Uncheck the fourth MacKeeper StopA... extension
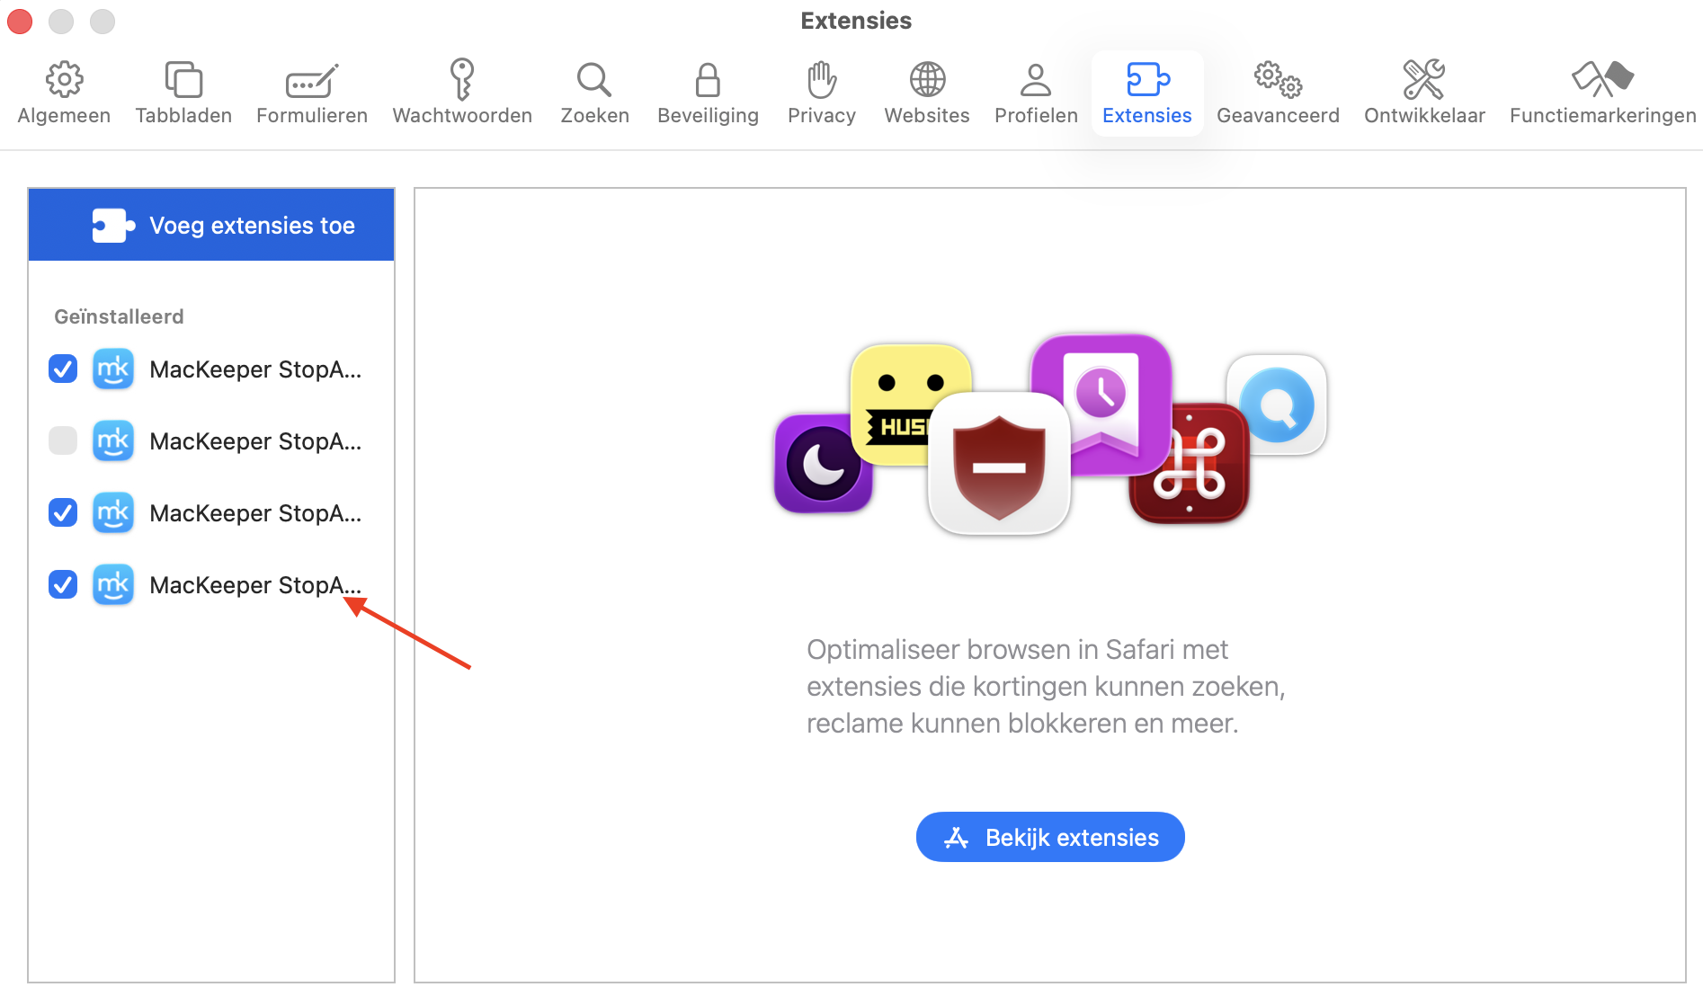Viewport: 1703px width, 996px height. coord(63,584)
